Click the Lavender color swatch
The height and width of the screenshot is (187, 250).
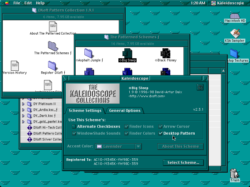[99, 146]
